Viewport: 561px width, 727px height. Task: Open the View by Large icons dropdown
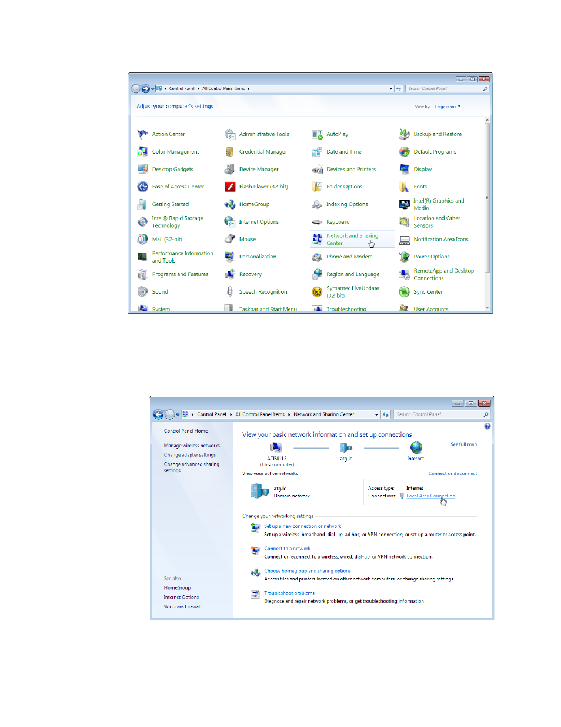448,107
